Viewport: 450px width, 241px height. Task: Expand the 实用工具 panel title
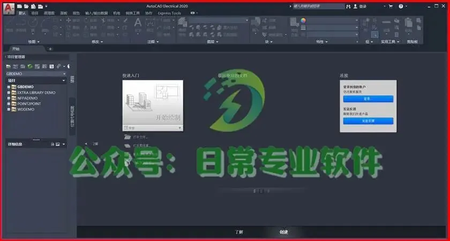[x=390, y=42]
